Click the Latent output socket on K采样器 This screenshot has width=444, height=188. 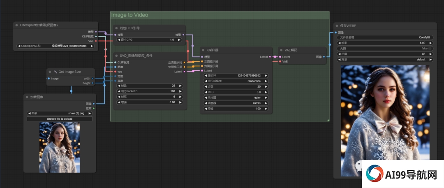270,57
